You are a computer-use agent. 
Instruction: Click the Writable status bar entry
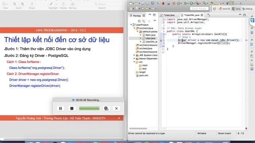(x=202, y=133)
